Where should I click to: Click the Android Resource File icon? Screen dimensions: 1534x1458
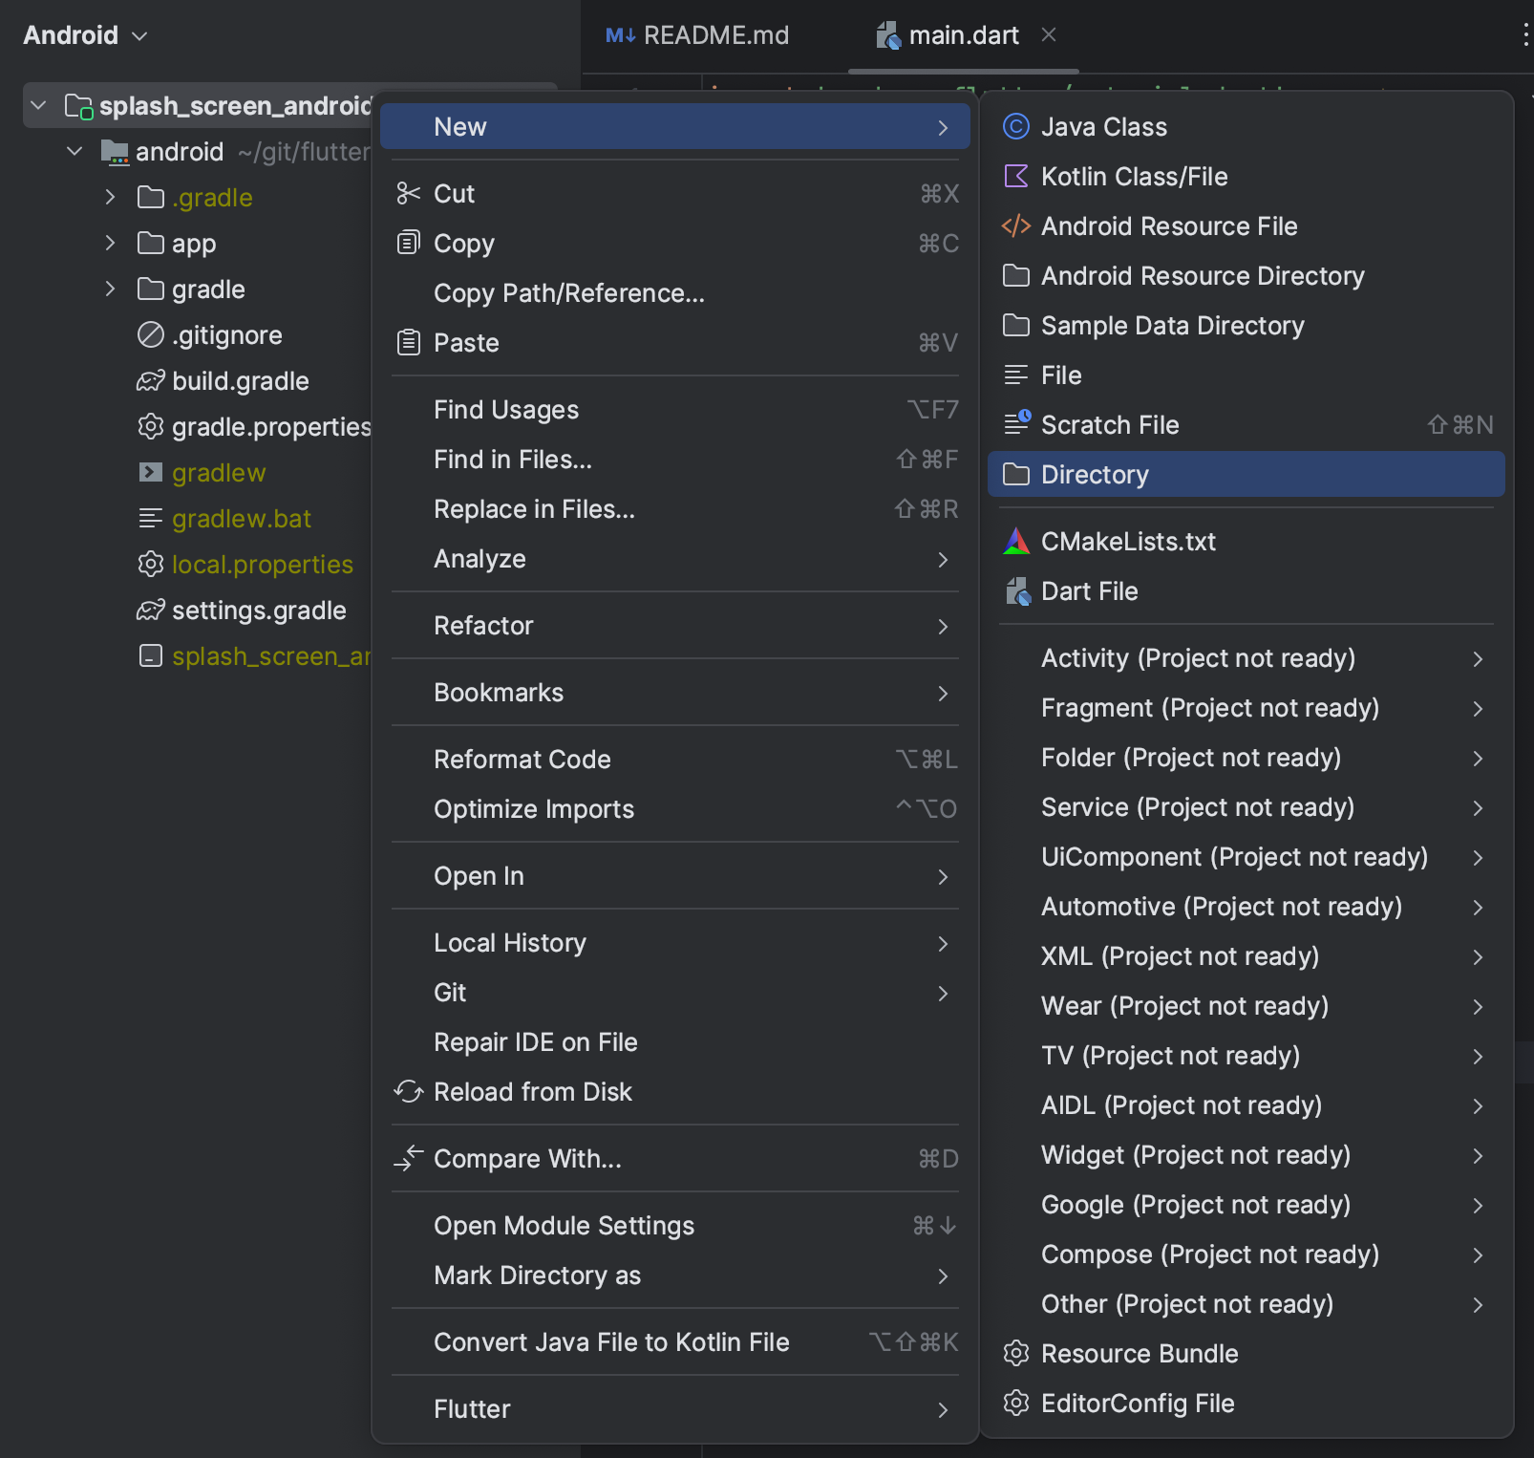click(x=1016, y=226)
